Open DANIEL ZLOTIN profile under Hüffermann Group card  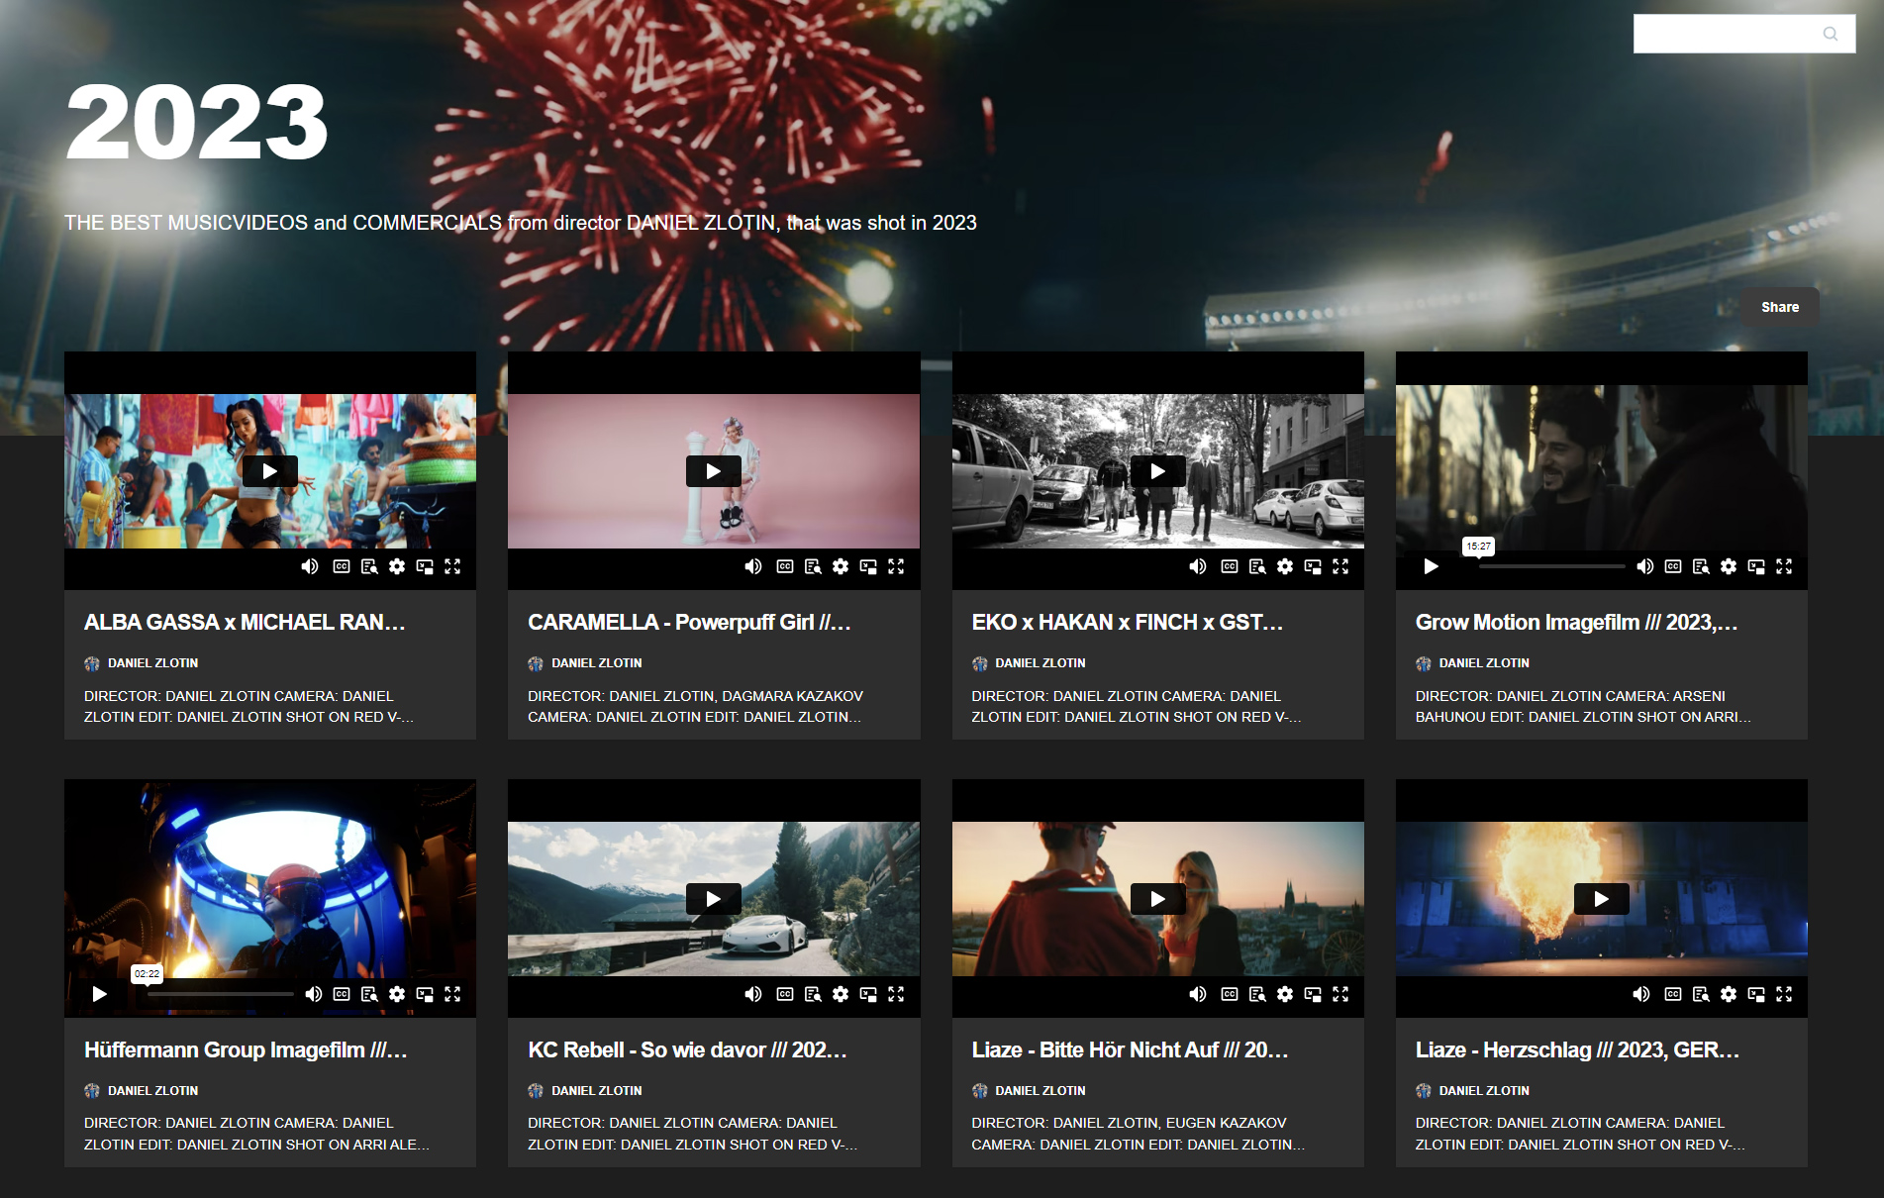(x=152, y=1090)
